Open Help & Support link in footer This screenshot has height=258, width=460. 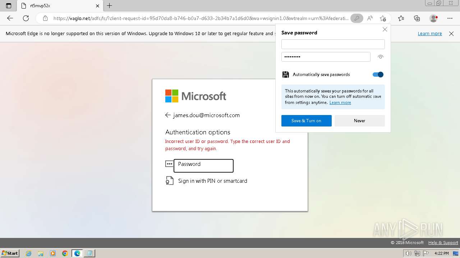click(x=443, y=243)
